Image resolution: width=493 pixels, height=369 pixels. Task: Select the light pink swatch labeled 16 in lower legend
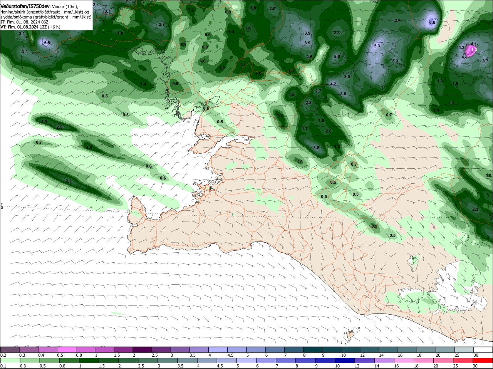tap(404, 360)
